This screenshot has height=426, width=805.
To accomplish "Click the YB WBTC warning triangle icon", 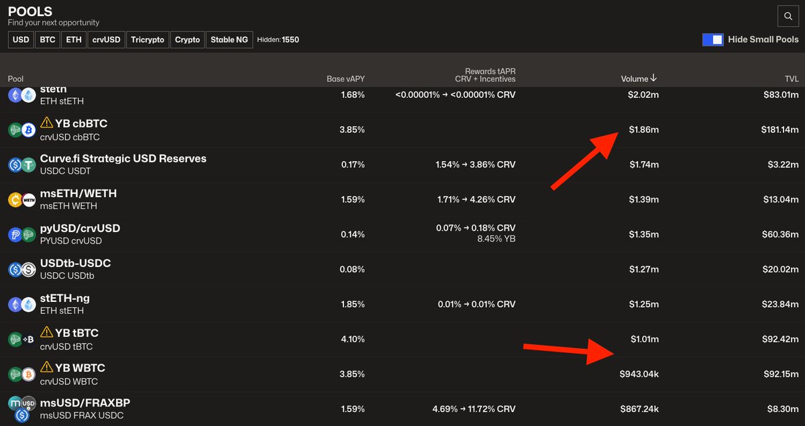I will (46, 367).
